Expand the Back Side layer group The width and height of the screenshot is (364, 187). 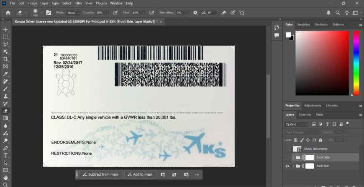coord(293,166)
